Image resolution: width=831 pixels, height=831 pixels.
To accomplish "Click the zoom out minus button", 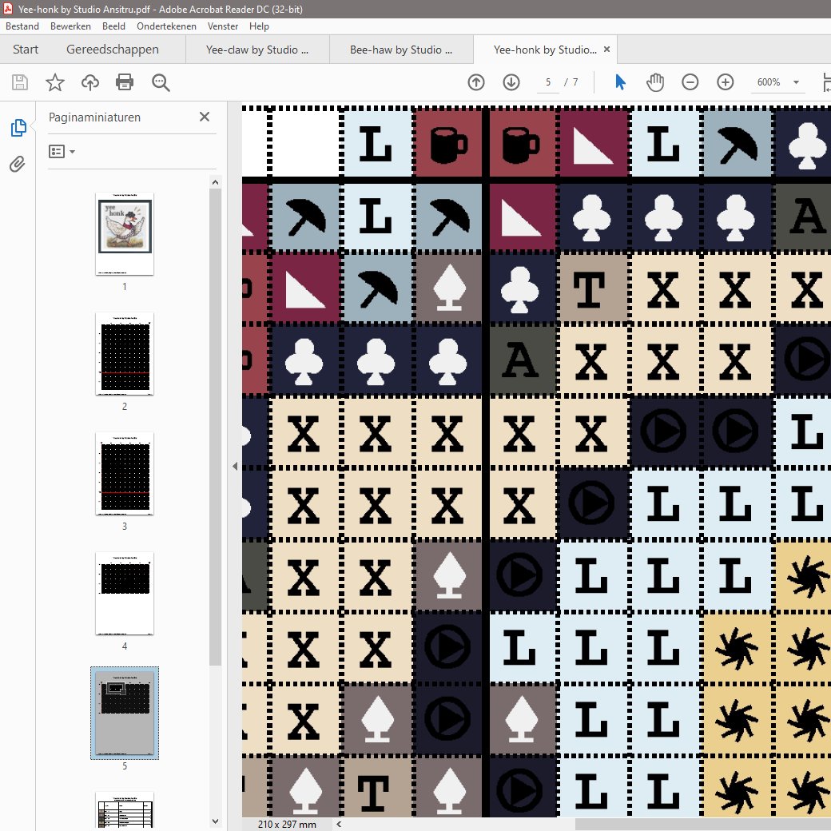I will click(690, 82).
